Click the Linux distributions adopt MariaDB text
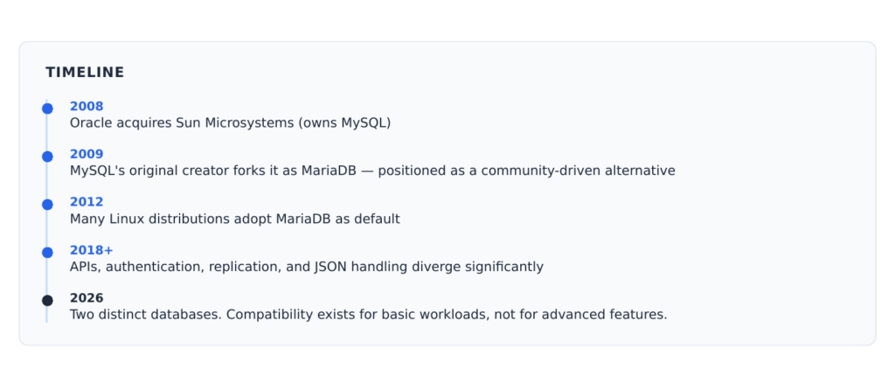Screen dimensions: 895x369 click(x=234, y=219)
